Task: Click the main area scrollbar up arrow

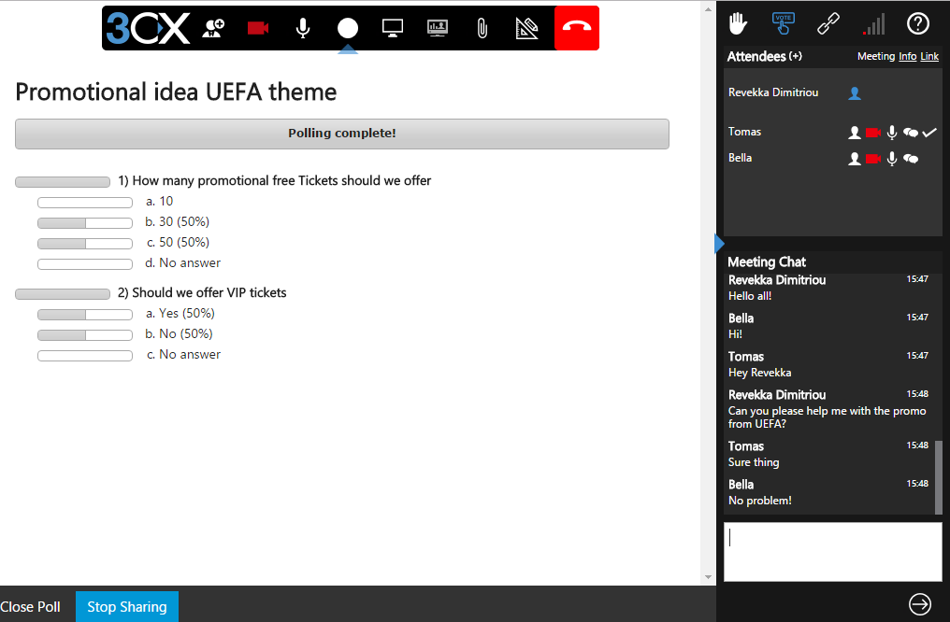Action: [708, 9]
